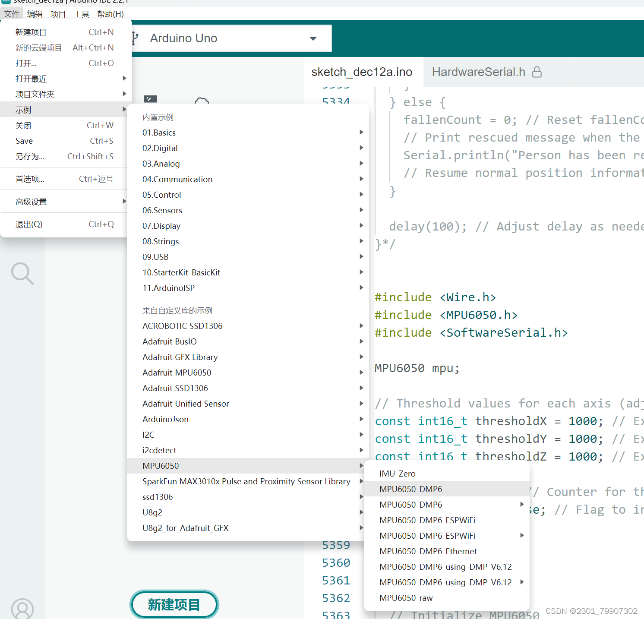Screen dimensions: 644x619
Task: Click the dark sketch editor icon near the cloud icon
Action: tap(150, 100)
